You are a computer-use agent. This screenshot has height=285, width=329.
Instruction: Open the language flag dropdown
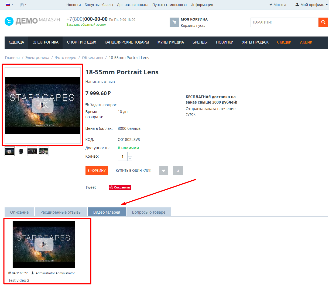[x=9, y=5]
